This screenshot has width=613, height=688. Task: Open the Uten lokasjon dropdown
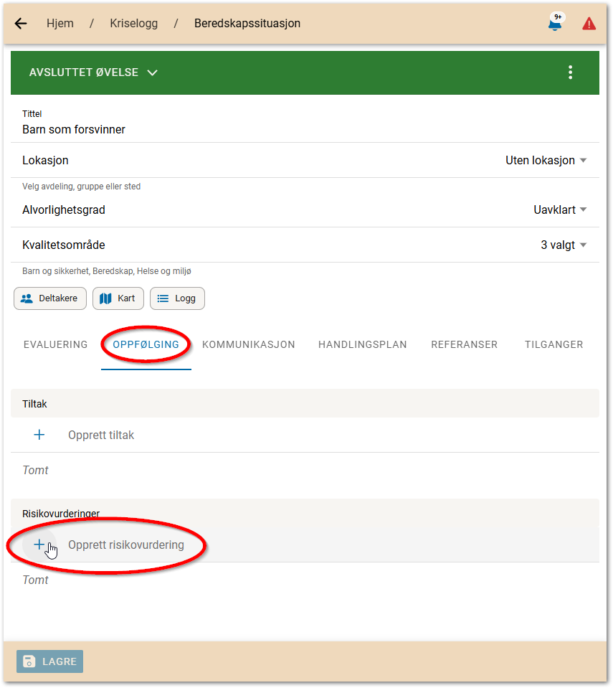(546, 161)
